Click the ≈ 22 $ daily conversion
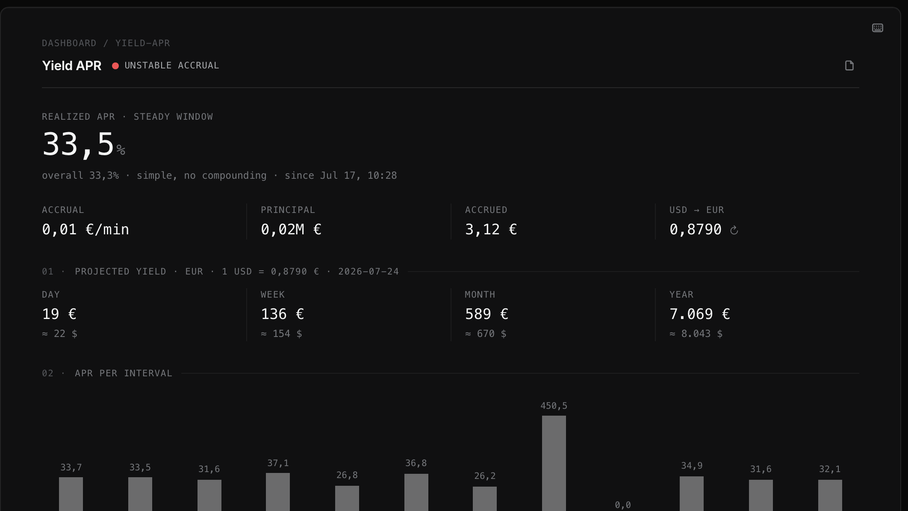The image size is (908, 511). [60, 334]
